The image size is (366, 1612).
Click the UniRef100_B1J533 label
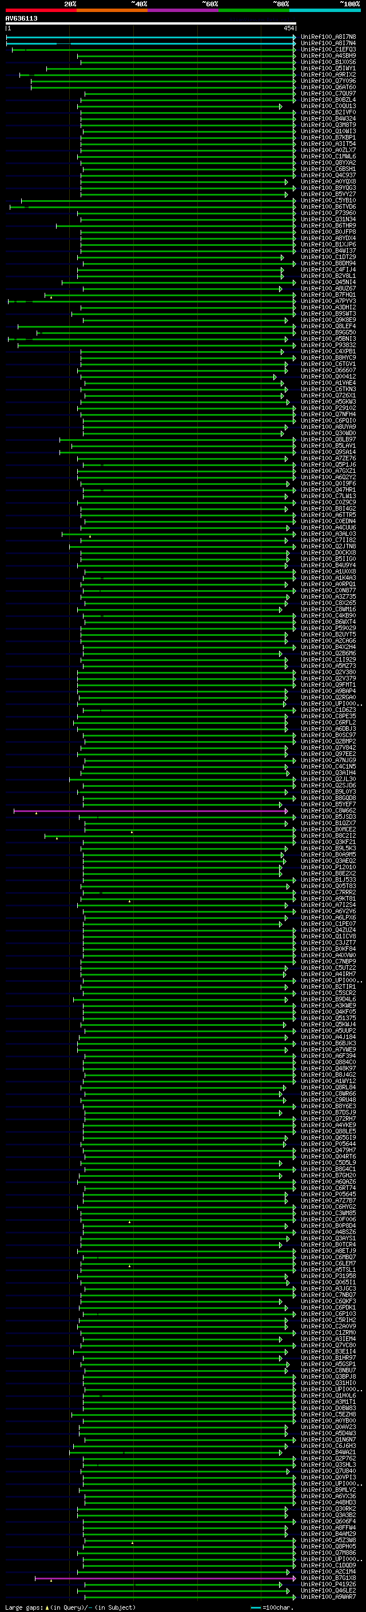pyautogui.click(x=328, y=880)
